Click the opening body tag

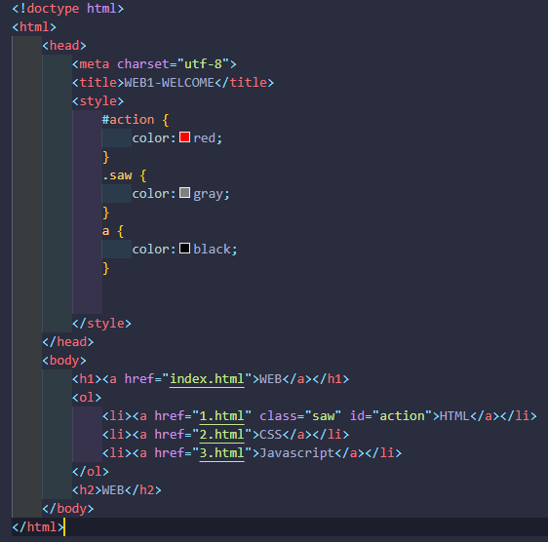64,361
